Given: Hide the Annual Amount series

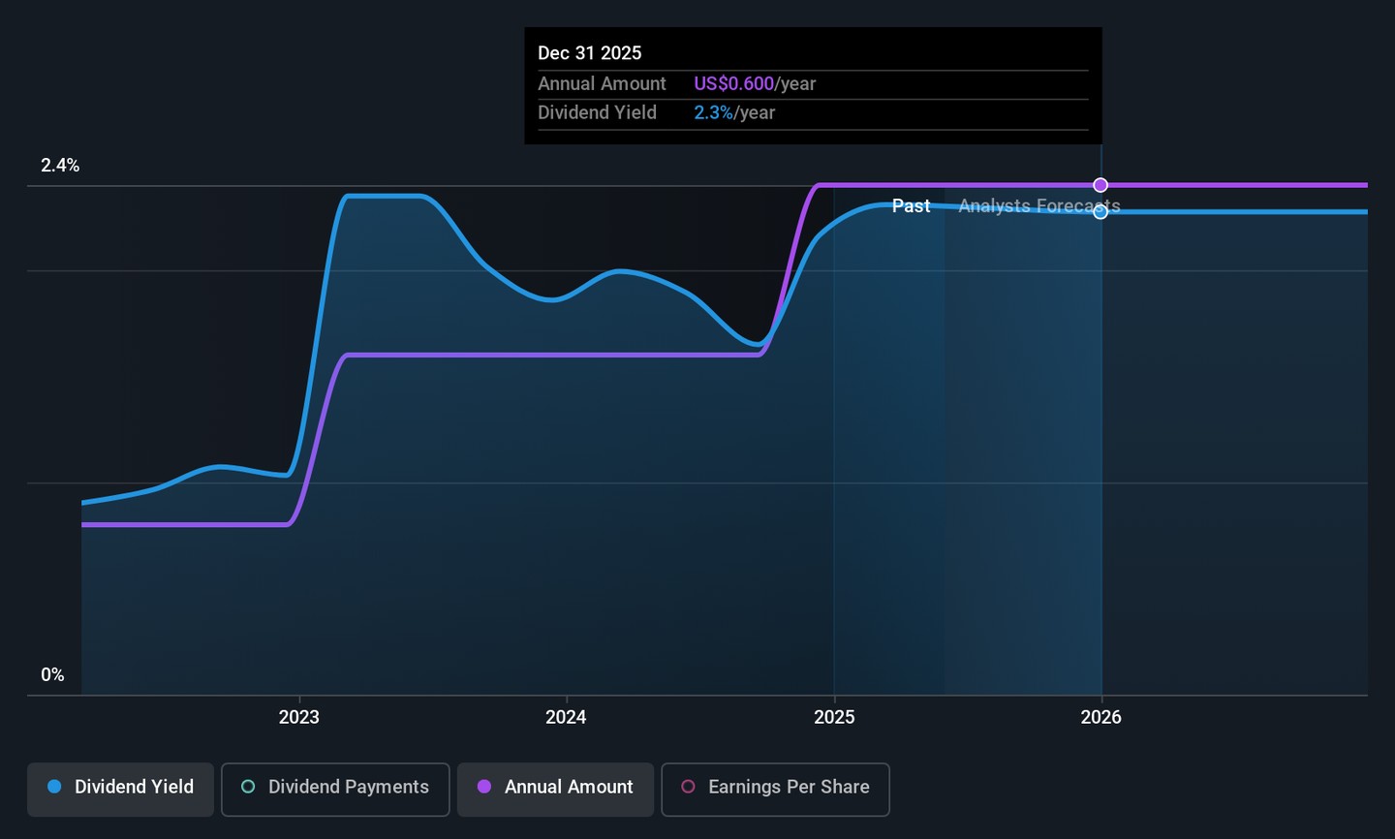Looking at the screenshot, I should pyautogui.click(x=555, y=788).
